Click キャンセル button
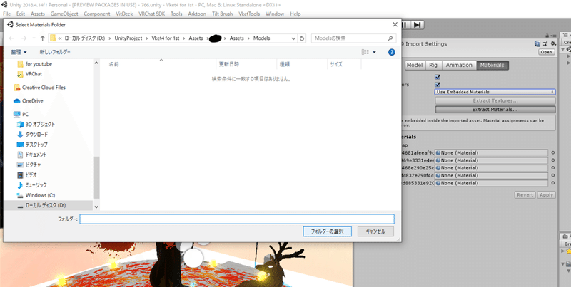 coord(375,231)
